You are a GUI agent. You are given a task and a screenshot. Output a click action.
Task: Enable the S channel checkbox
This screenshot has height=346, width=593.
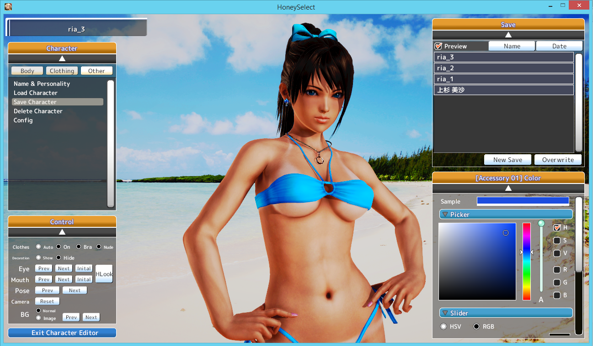557,241
